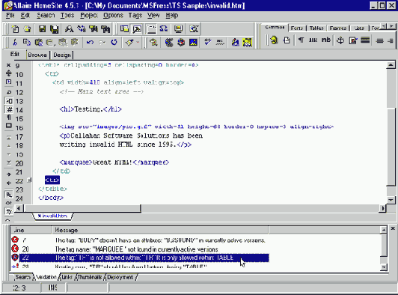
Task: Toggle the word wrap button in editor gutter
Action: [x=9, y=92]
